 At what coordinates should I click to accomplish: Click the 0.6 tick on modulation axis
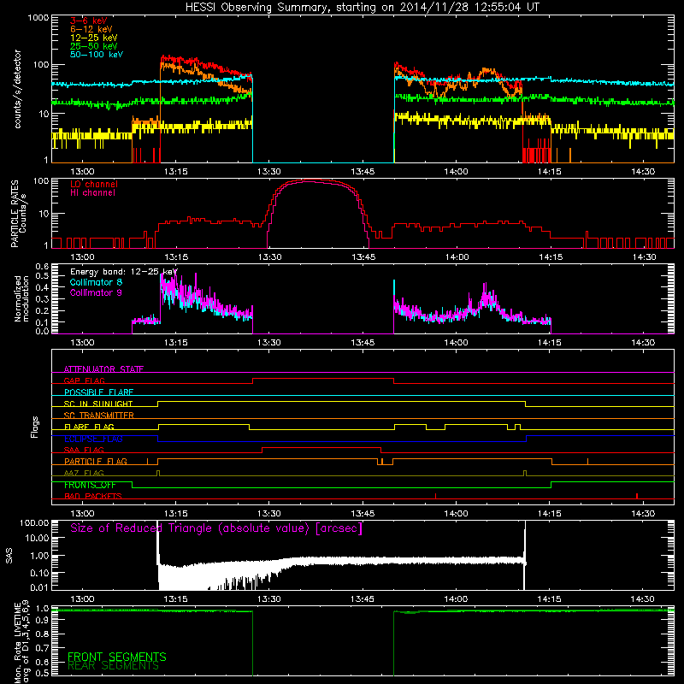click(42, 266)
